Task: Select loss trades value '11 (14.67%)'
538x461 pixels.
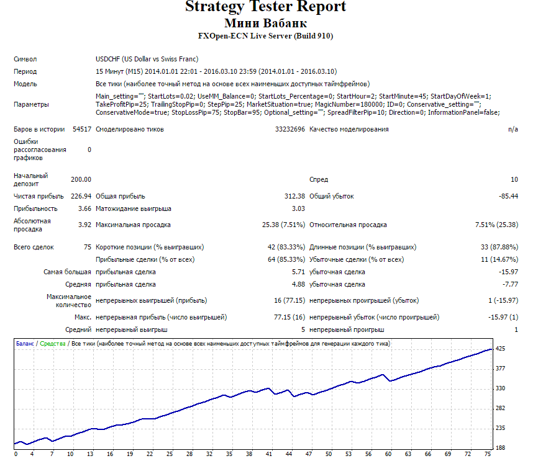Action: [499, 259]
